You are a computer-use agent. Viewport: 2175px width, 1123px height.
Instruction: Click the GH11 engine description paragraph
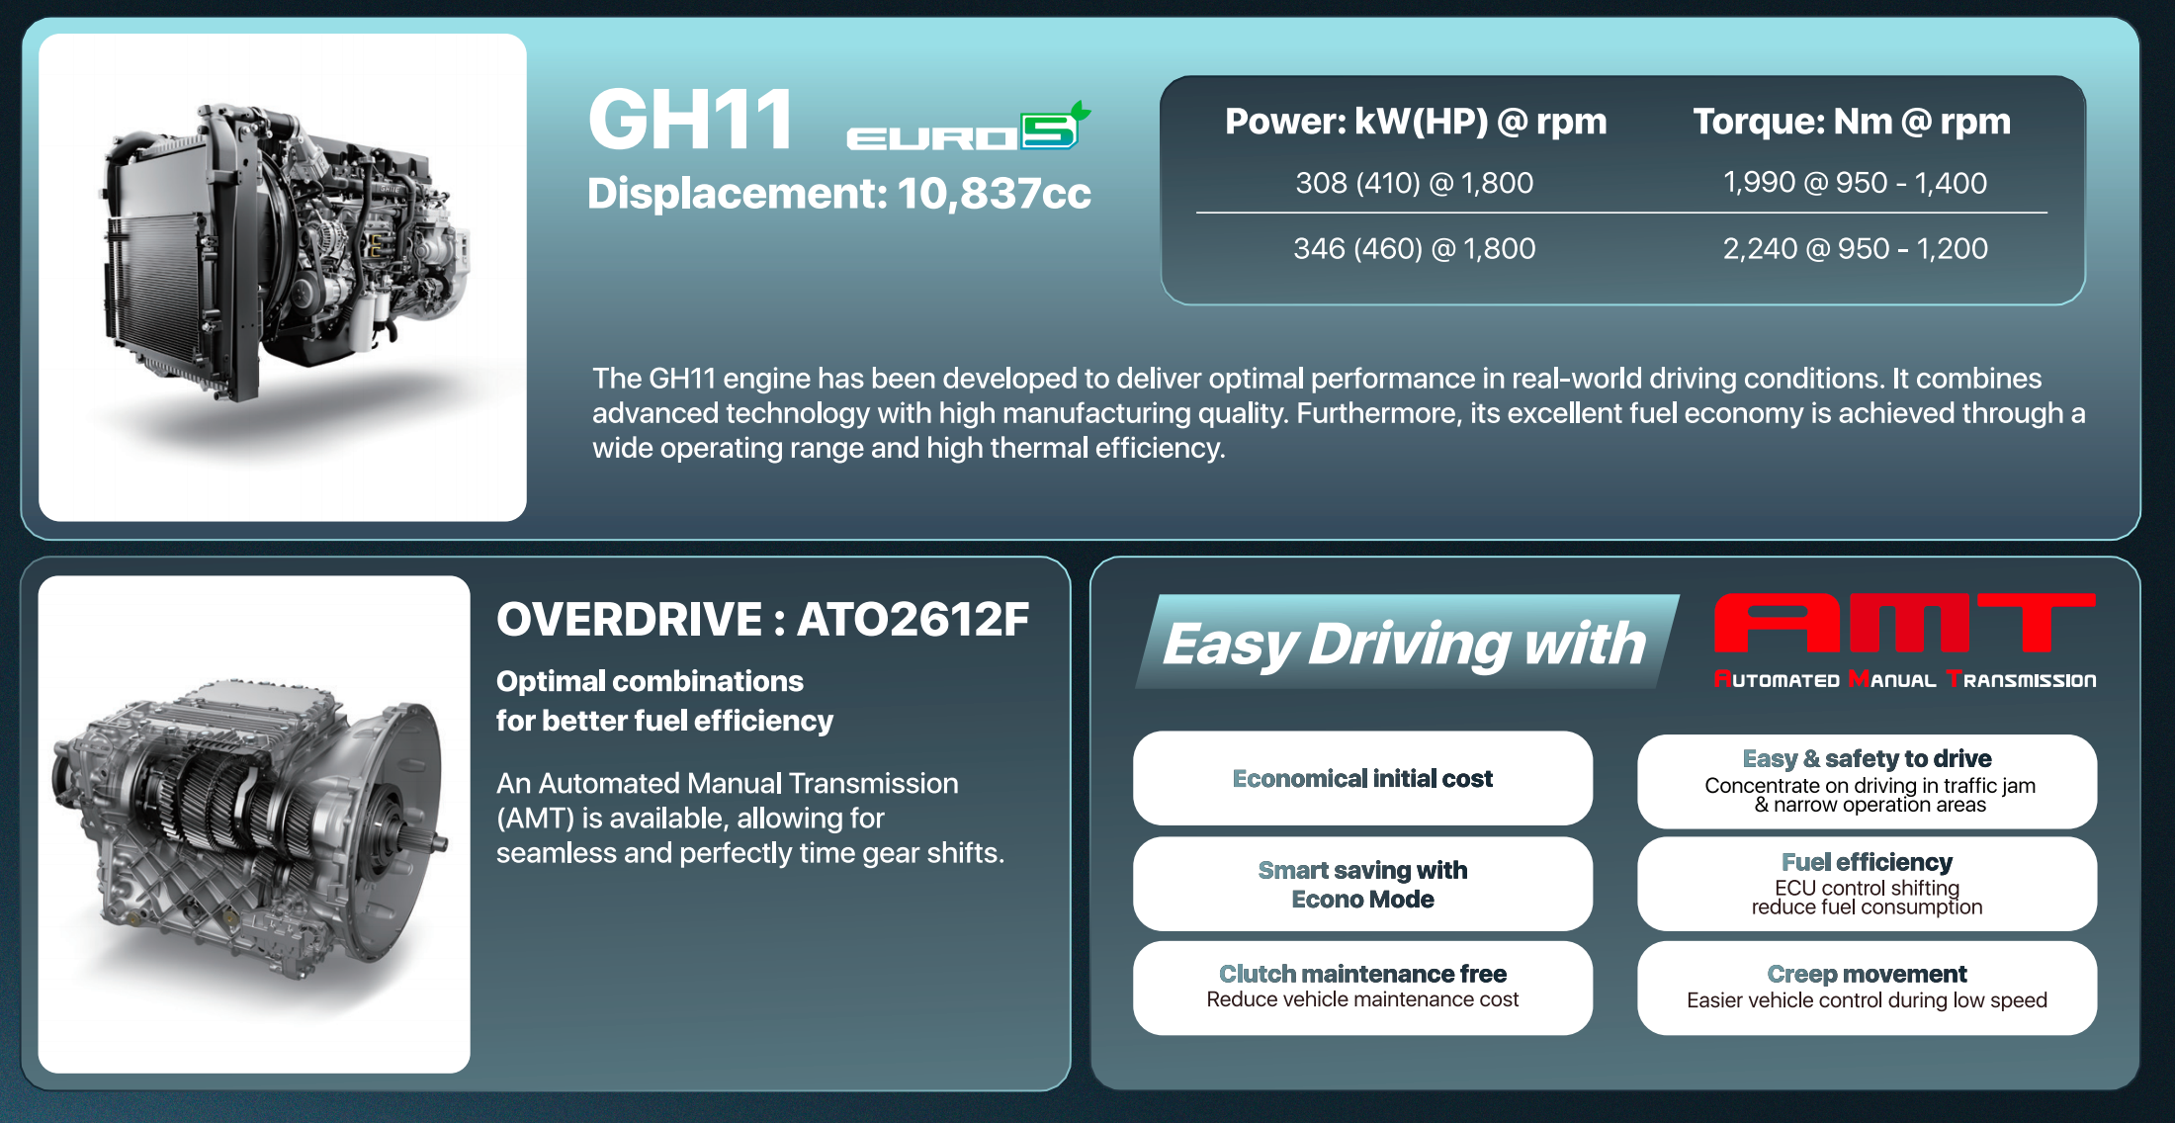[x=1339, y=413]
